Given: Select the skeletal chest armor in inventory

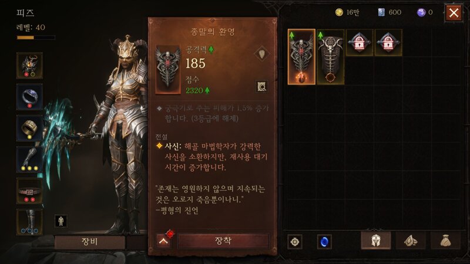Looking at the screenshot, I should (x=330, y=57).
